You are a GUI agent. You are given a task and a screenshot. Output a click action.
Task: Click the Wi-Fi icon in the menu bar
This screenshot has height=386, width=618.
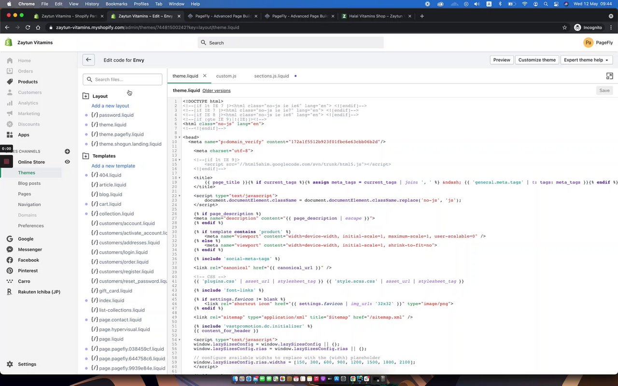coord(525,4)
